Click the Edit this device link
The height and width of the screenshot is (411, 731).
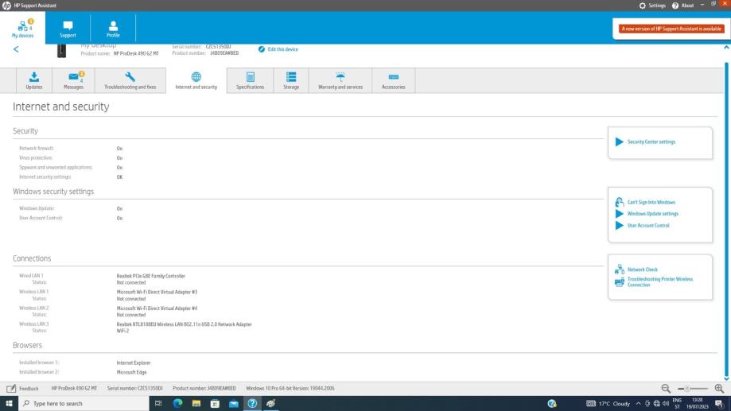[278, 49]
